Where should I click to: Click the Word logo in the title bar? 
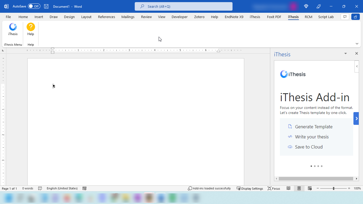(x=6, y=6)
